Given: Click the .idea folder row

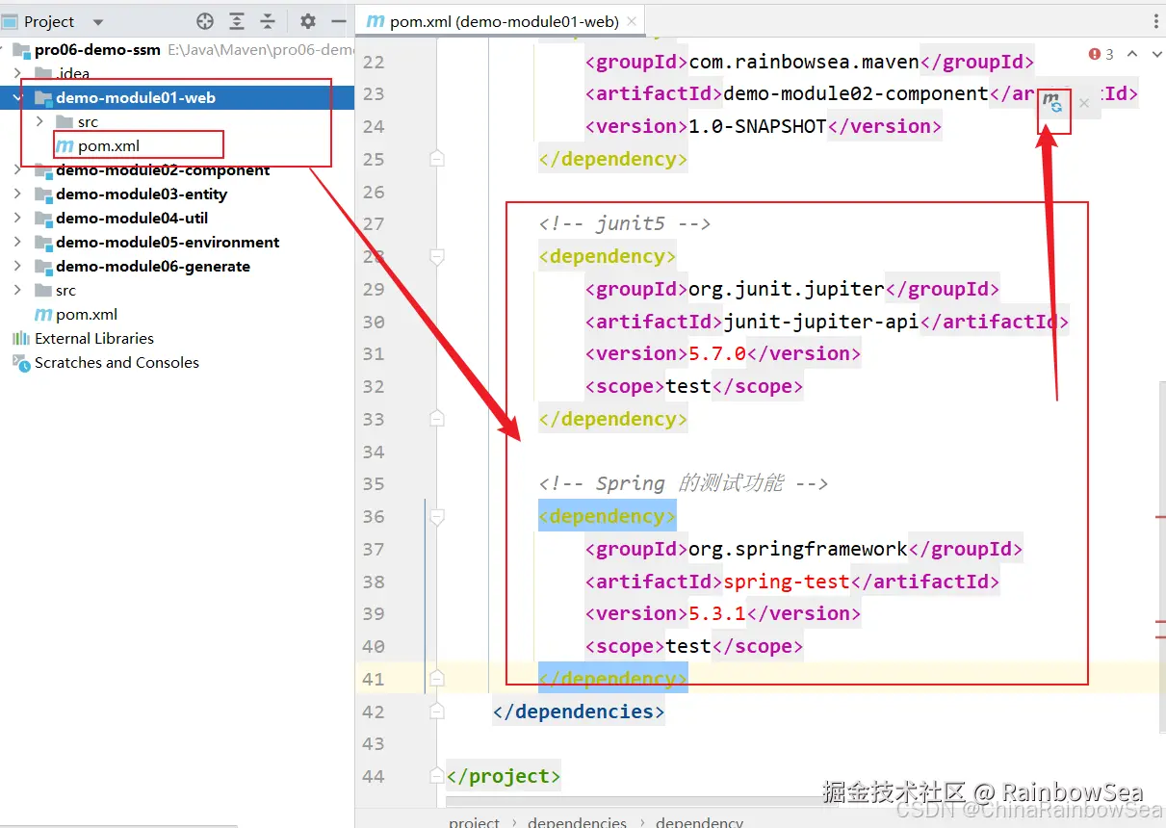Looking at the screenshot, I should [x=177, y=73].
